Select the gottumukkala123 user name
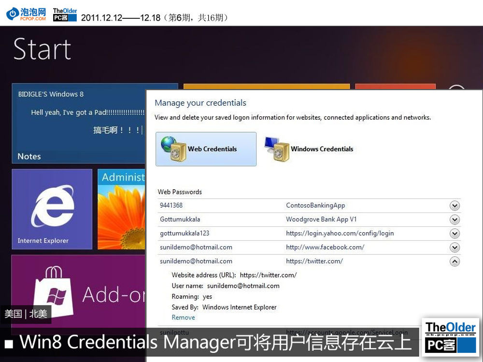 click(x=185, y=233)
